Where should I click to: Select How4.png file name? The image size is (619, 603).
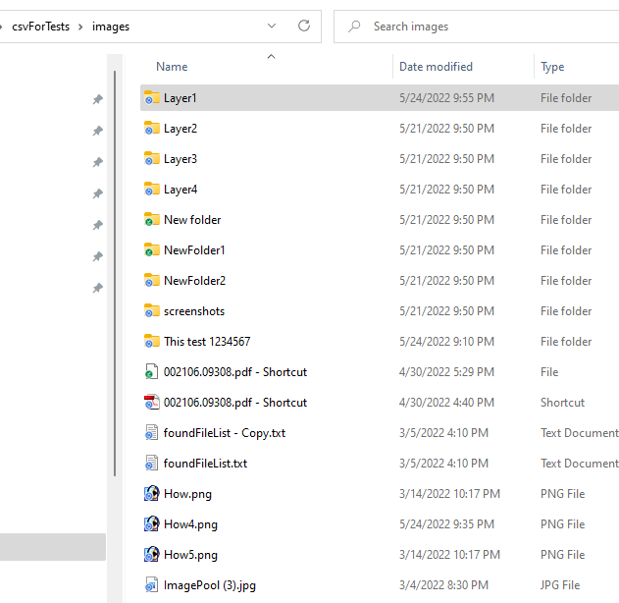190,524
